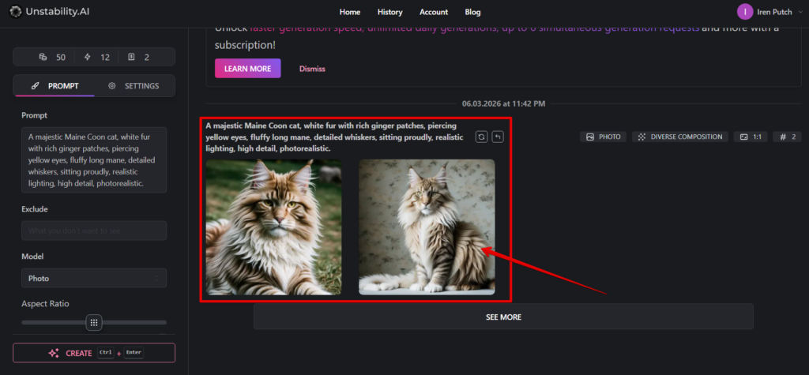This screenshot has height=375, width=809.
Task: Open the History page
Action: click(x=390, y=12)
